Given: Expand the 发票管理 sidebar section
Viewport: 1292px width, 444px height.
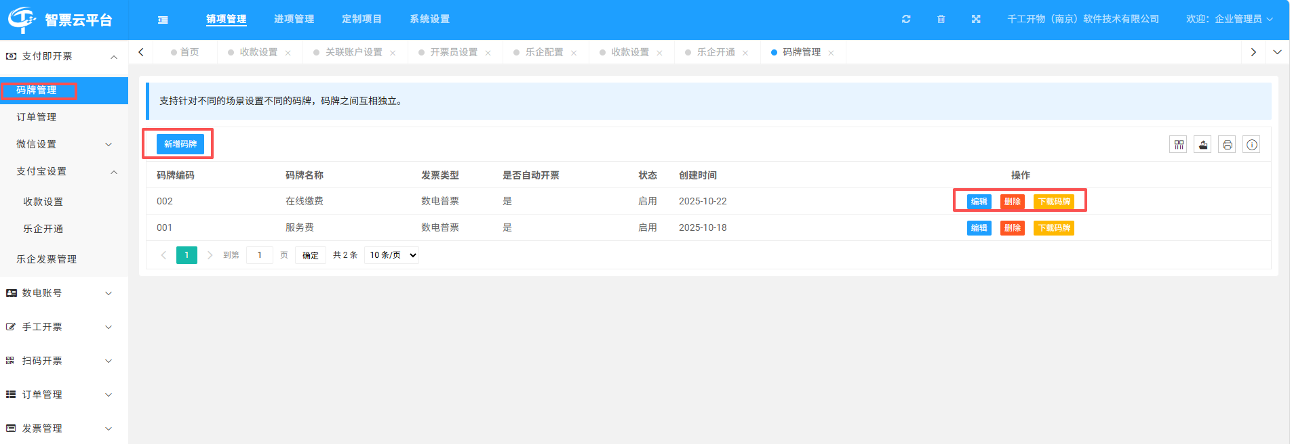Looking at the screenshot, I should click(x=64, y=428).
